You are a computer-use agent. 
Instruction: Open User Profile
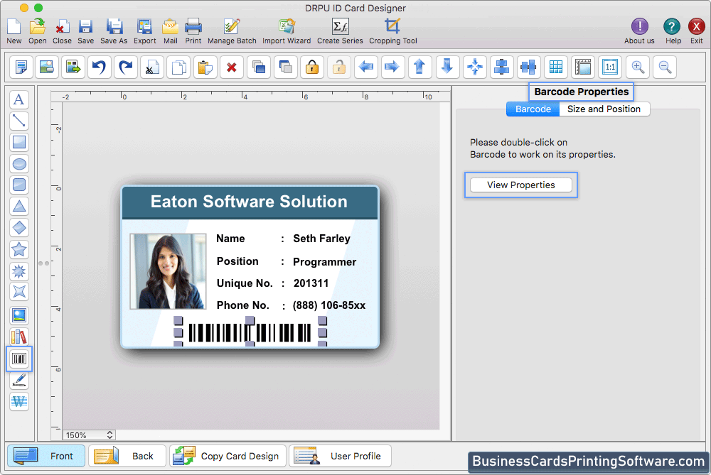click(340, 456)
